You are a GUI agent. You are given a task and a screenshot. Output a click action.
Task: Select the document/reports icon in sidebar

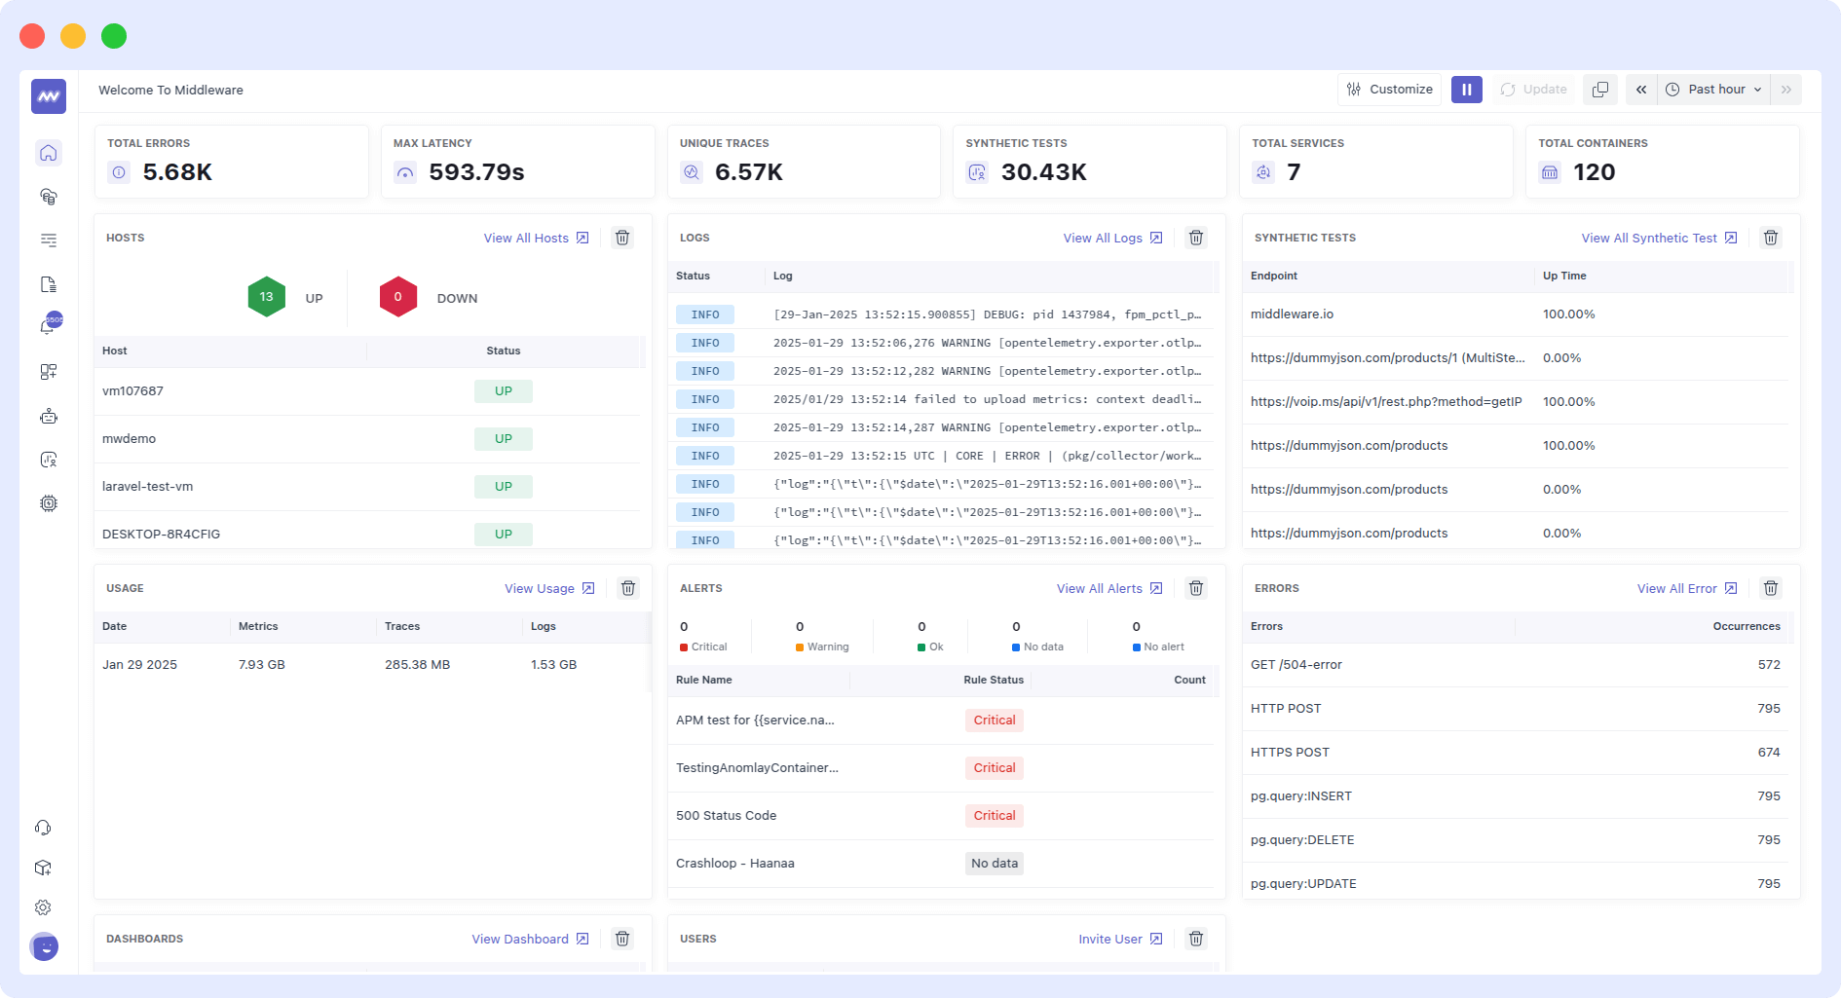click(x=48, y=283)
